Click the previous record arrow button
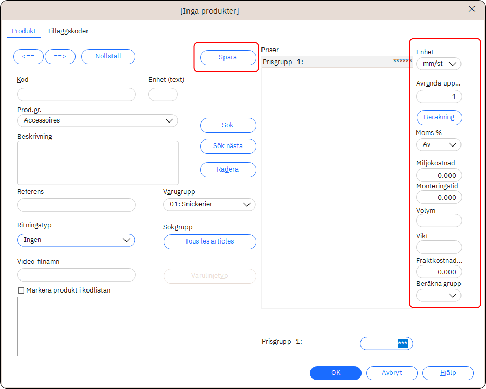 [28, 56]
